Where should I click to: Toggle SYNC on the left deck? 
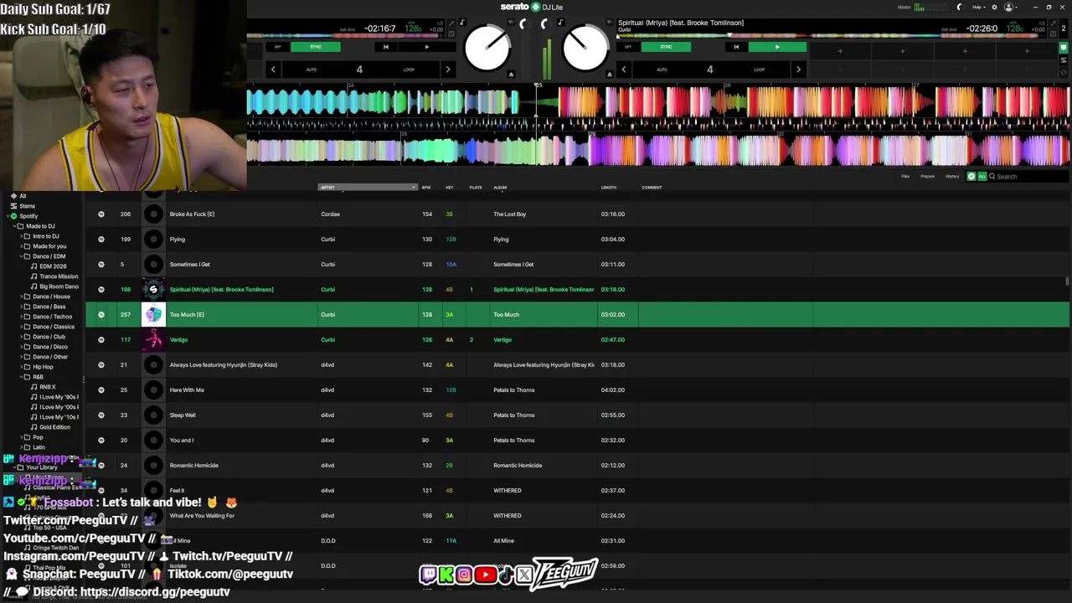pos(316,47)
